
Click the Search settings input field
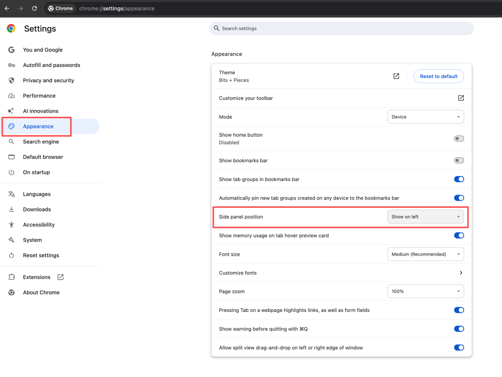[x=342, y=28]
